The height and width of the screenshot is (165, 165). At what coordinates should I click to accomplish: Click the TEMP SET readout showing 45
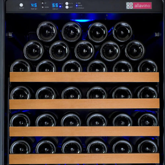[34, 5]
